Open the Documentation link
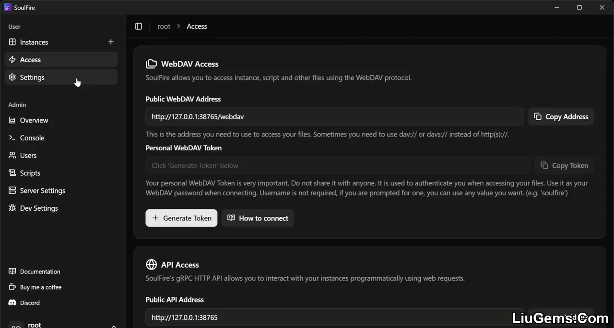The width and height of the screenshot is (614, 328). [61, 271]
